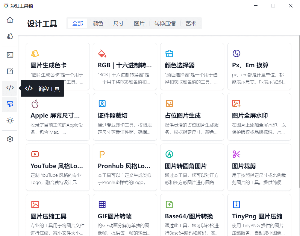Click the YouTube 风格Logo play icon

click(35, 154)
